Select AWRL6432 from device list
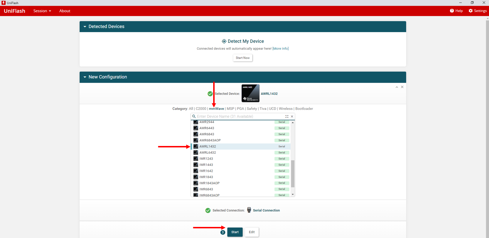Screen dimensions: 489x238 tap(241, 153)
